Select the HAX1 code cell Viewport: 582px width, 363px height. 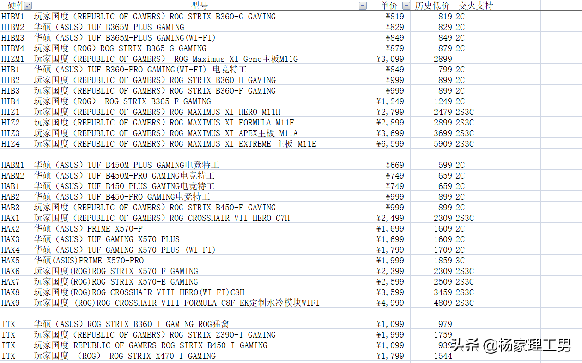click(16, 218)
